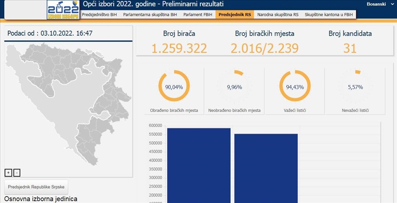Click the 90,04% processed polling stations donut
The image size is (397, 203).
(174, 86)
